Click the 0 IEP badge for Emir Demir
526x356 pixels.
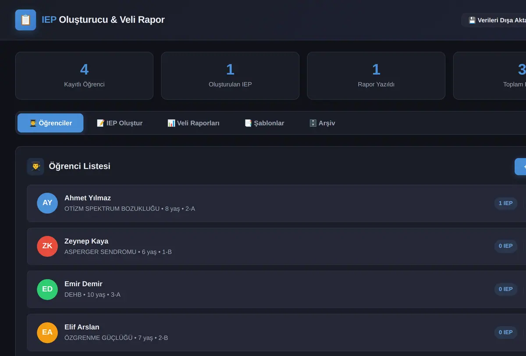click(x=506, y=289)
